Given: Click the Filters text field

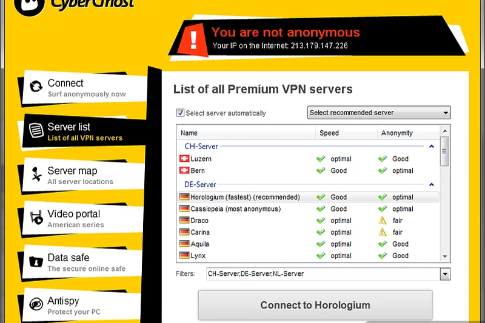Looking at the screenshot, I should pyautogui.click(x=323, y=274).
